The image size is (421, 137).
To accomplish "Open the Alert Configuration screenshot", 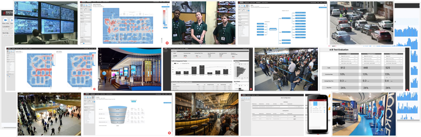I will pos(272,114).
